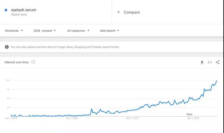
Task: Click the Note marker on the chart
Action: [x=189, y=114]
